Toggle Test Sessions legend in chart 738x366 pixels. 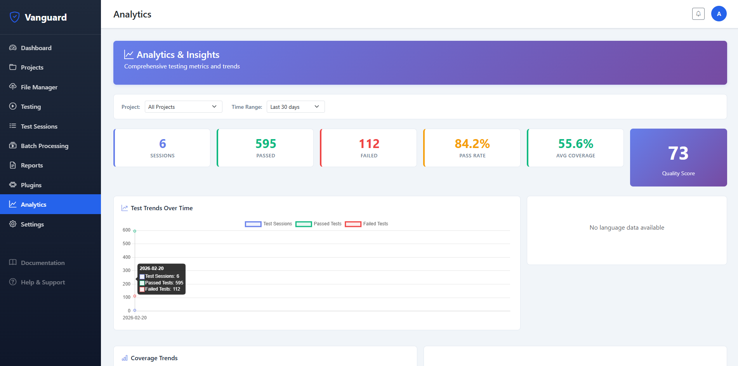[x=268, y=224]
